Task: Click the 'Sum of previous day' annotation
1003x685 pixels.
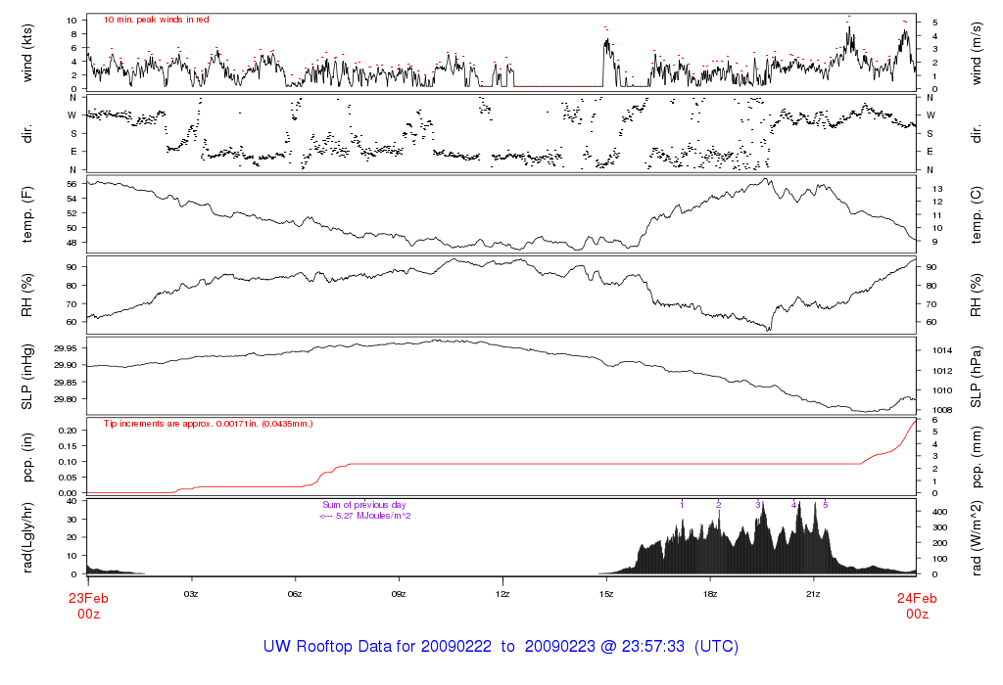Action: pyautogui.click(x=364, y=505)
